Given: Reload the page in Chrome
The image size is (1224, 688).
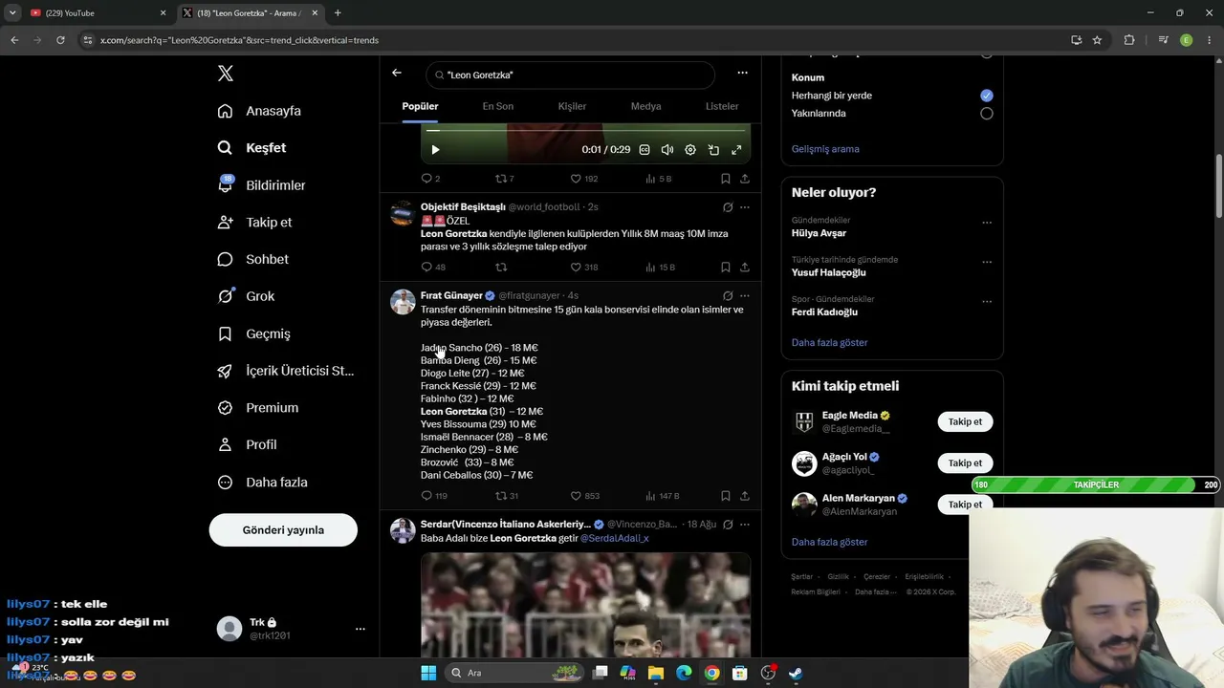Looking at the screenshot, I should 60,40.
